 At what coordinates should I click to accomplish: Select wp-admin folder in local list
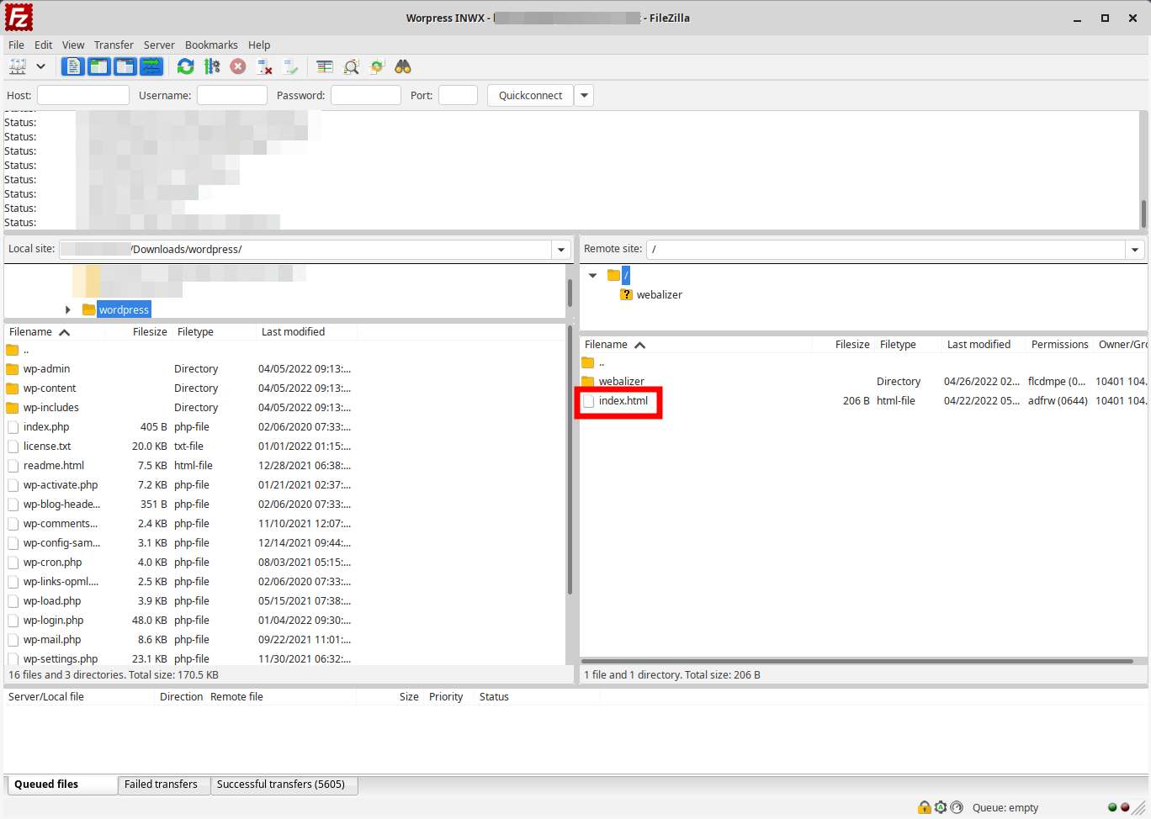[46, 369]
